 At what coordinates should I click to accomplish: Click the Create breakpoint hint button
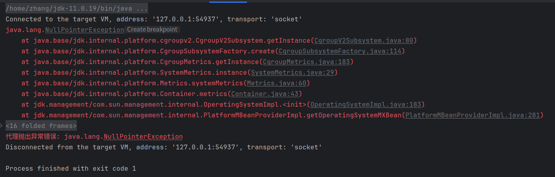click(x=152, y=30)
